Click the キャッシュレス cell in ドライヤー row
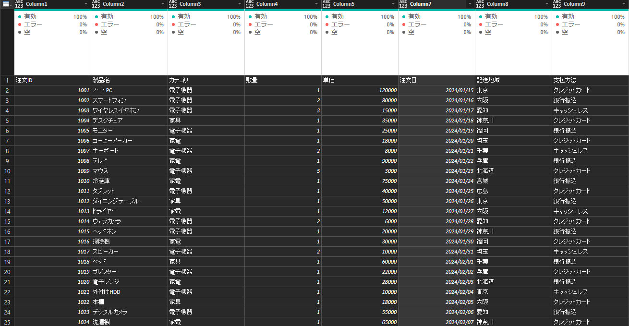 click(591, 211)
